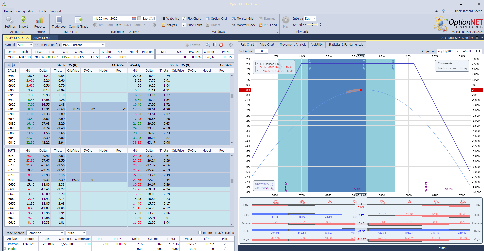
Task: Open the Option Chain window
Action: coord(217,18)
